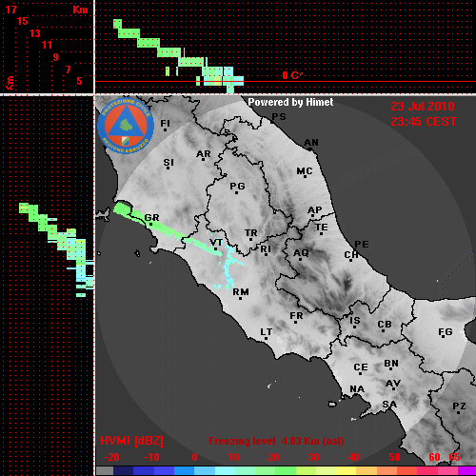Click the '15' km altitude axis label
476x476 pixels.
point(23,21)
